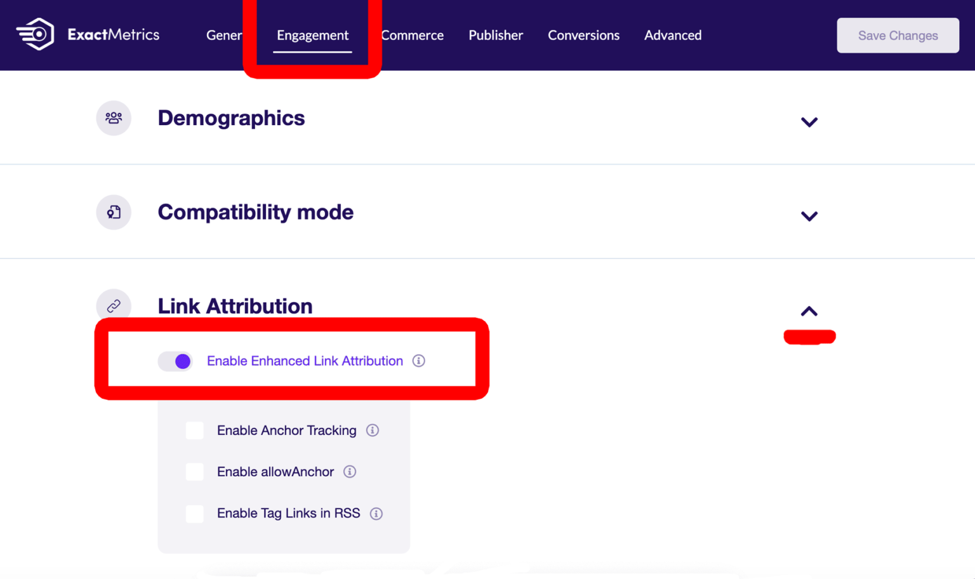Click the Demographics people icon
975x579 pixels.
(x=113, y=117)
